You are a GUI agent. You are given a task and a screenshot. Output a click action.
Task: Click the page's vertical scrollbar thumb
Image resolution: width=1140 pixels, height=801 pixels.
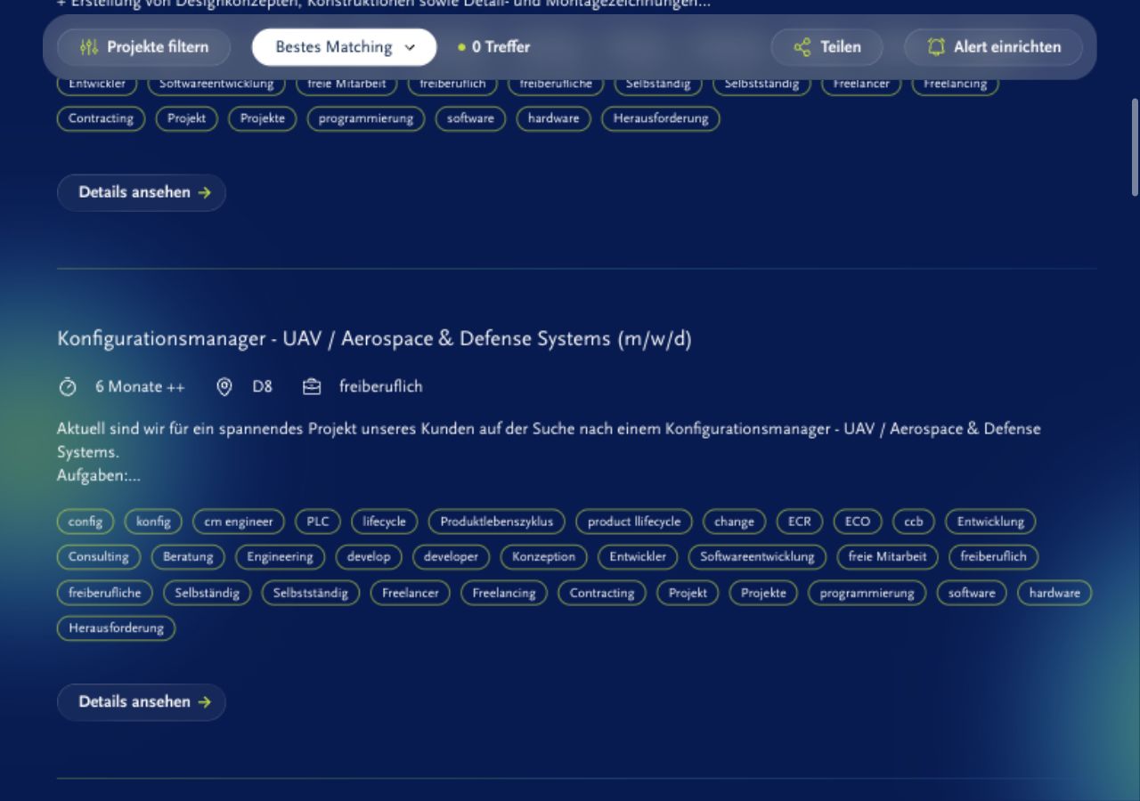1135,147
